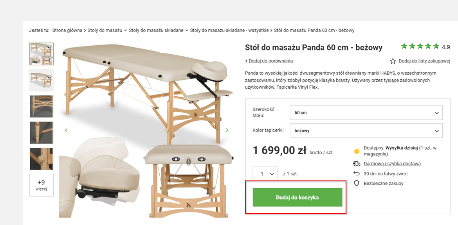Click the yellow availability dot
This screenshot has width=458, height=225.
pyautogui.click(x=356, y=151)
